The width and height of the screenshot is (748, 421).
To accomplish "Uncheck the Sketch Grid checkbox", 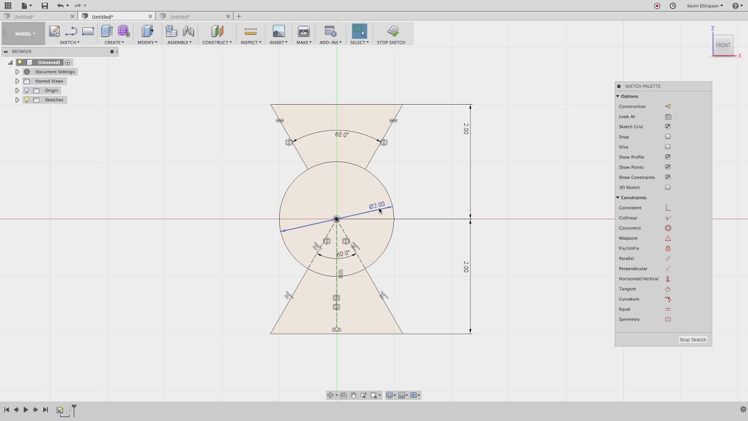I will (667, 126).
